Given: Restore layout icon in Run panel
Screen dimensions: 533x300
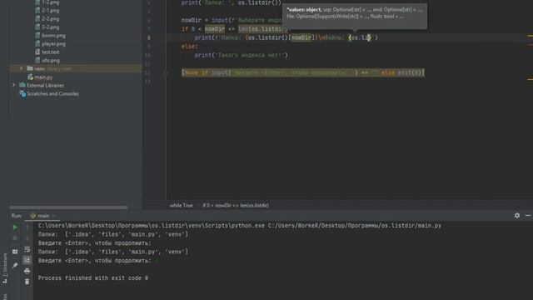Looking at the screenshot, I should 15,252.
